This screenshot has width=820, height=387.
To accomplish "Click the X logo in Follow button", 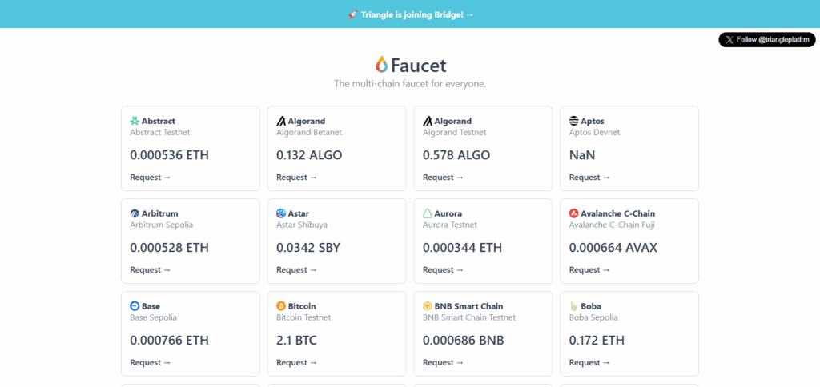I will 730,40.
